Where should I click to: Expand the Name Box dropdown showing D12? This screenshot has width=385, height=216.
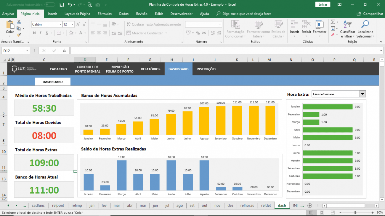[x=27, y=51]
